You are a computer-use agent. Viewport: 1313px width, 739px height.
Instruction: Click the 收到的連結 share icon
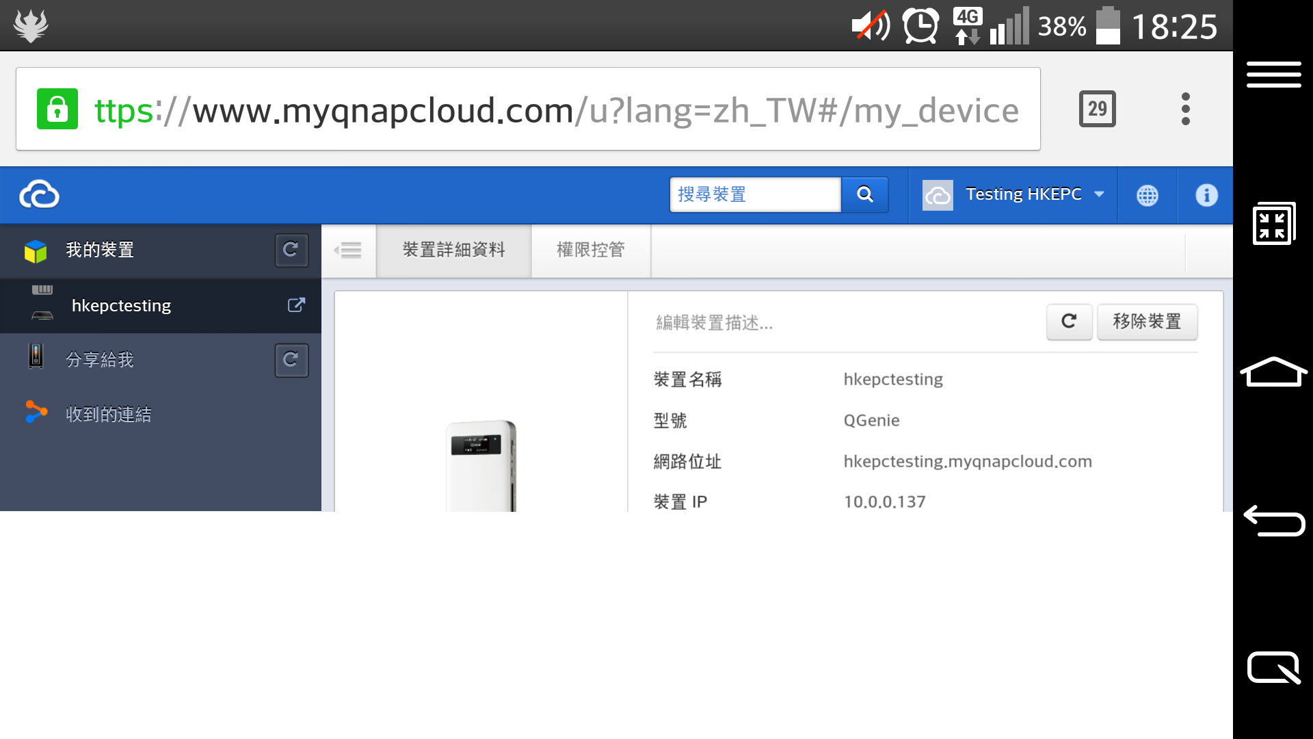(x=36, y=411)
